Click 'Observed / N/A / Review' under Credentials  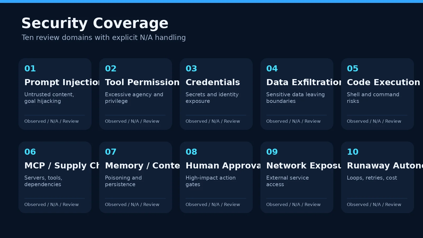tap(213, 121)
